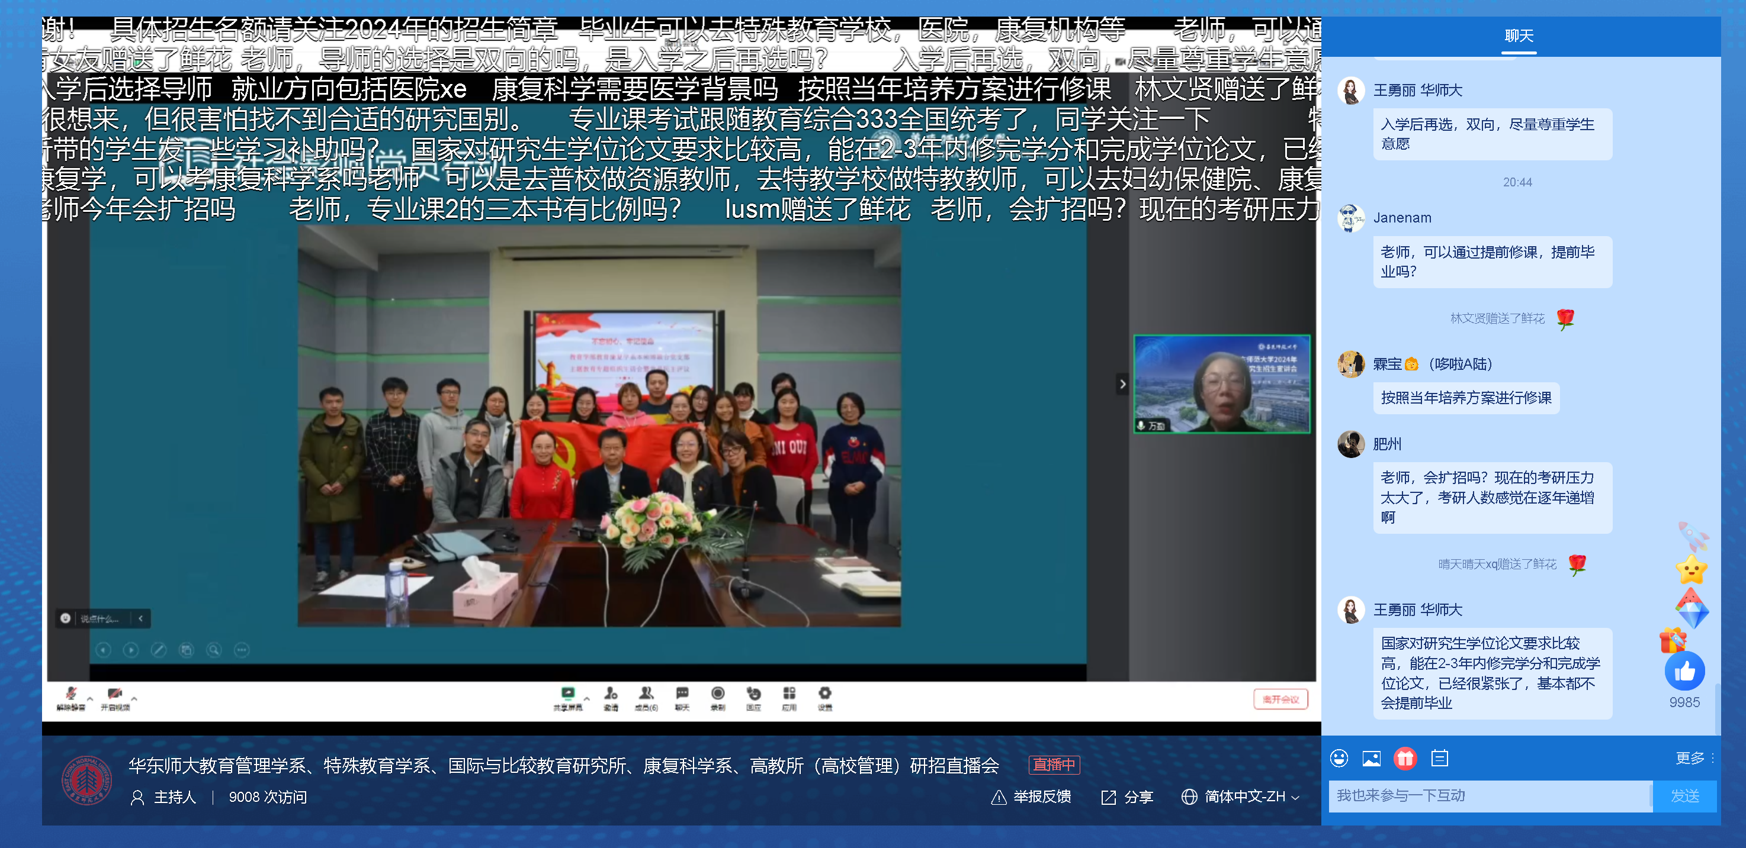The width and height of the screenshot is (1746, 848).
Task: Click the 直播中 live status badge
Action: pyautogui.click(x=1054, y=765)
